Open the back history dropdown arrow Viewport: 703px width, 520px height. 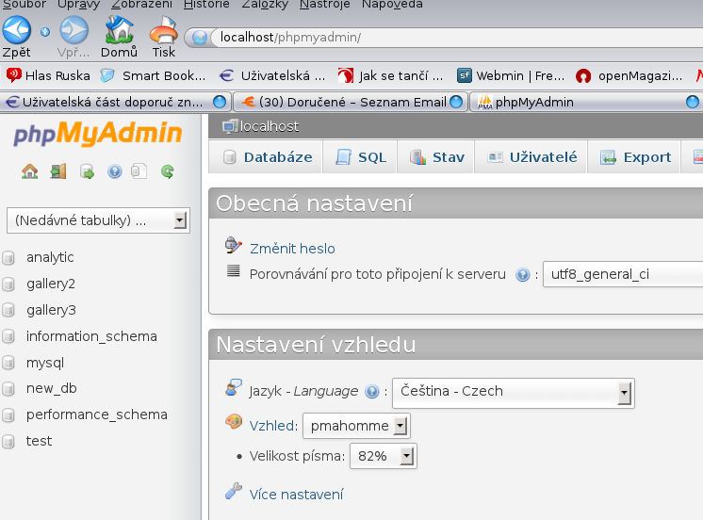point(45,32)
